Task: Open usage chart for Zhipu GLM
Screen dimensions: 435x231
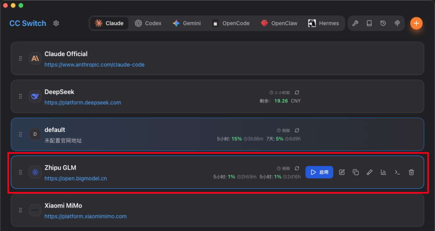Action: coord(383,172)
